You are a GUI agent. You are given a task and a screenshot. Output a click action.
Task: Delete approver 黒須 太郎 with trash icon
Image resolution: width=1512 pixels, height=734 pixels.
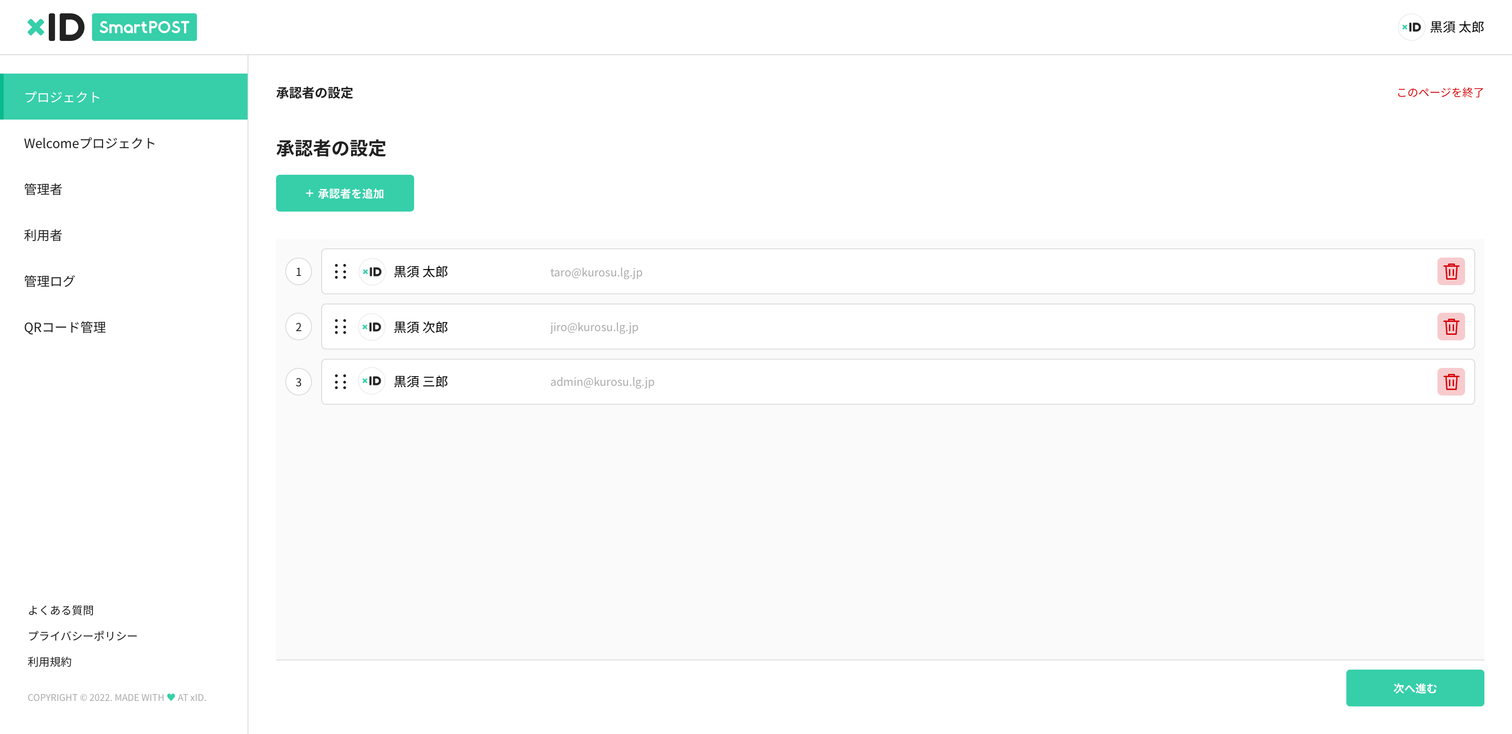[1450, 272]
